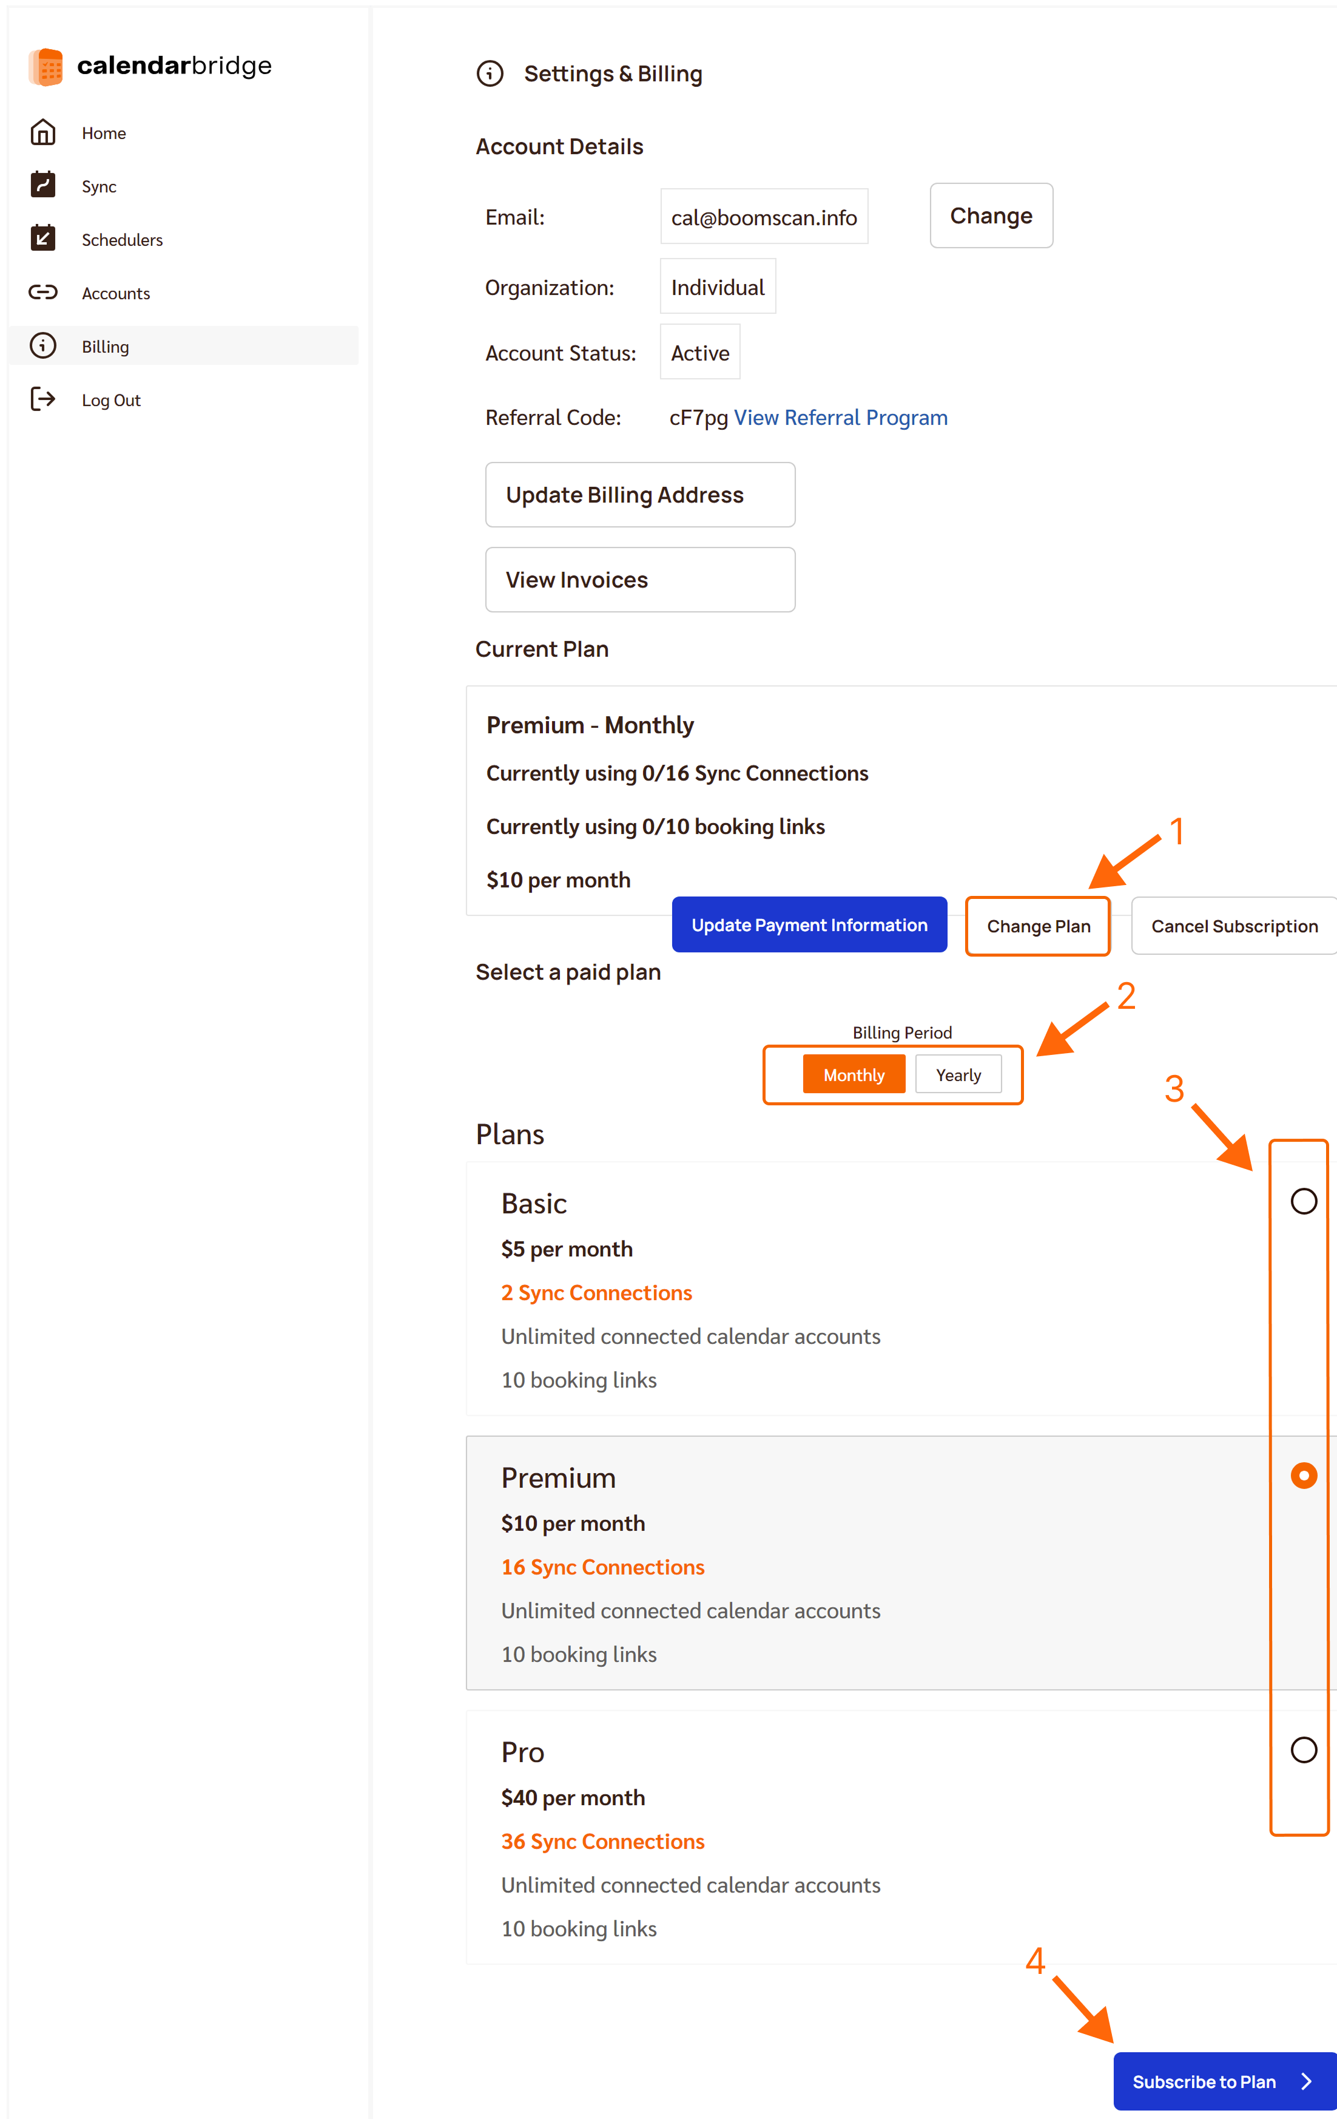The height and width of the screenshot is (2119, 1337).
Task: Click Cancel Subscription button
Action: click(x=1234, y=926)
